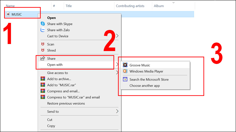The height and width of the screenshot is (132, 236).
Task: Select the MUSIC file name text
Action: (17, 14)
